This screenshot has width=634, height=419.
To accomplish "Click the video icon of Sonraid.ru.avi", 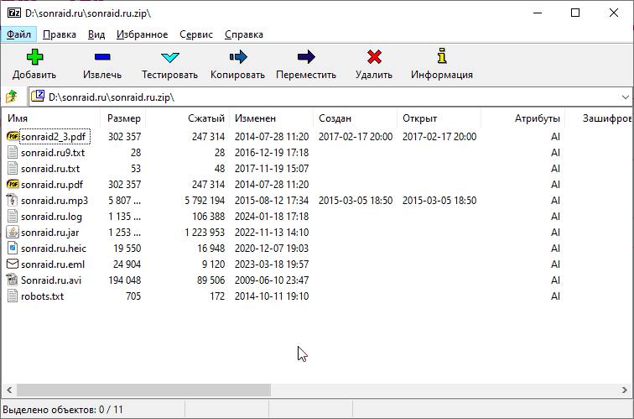I will coord(13,280).
